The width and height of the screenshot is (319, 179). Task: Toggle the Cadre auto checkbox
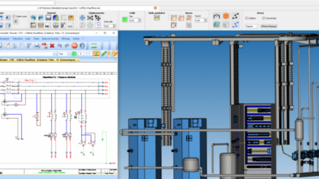[14, 16]
